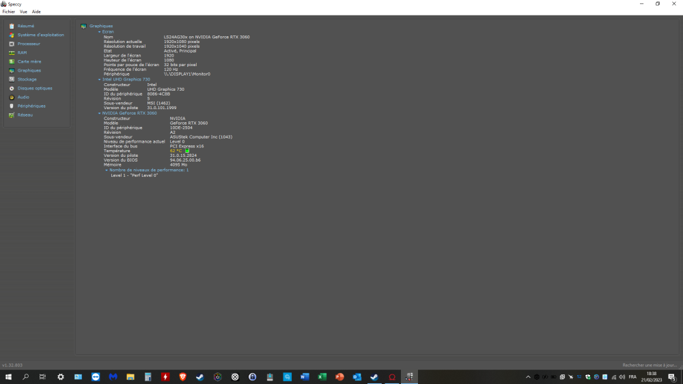Select the Périphériques mouse icon

click(12, 106)
